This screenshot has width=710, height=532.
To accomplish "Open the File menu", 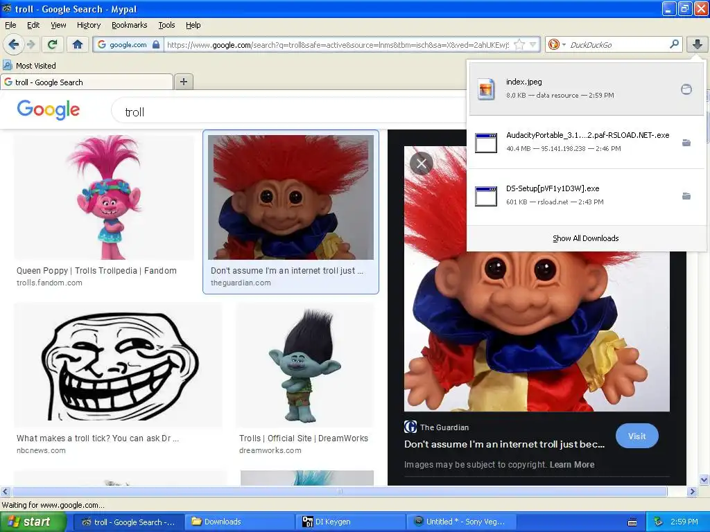I will pyautogui.click(x=10, y=25).
